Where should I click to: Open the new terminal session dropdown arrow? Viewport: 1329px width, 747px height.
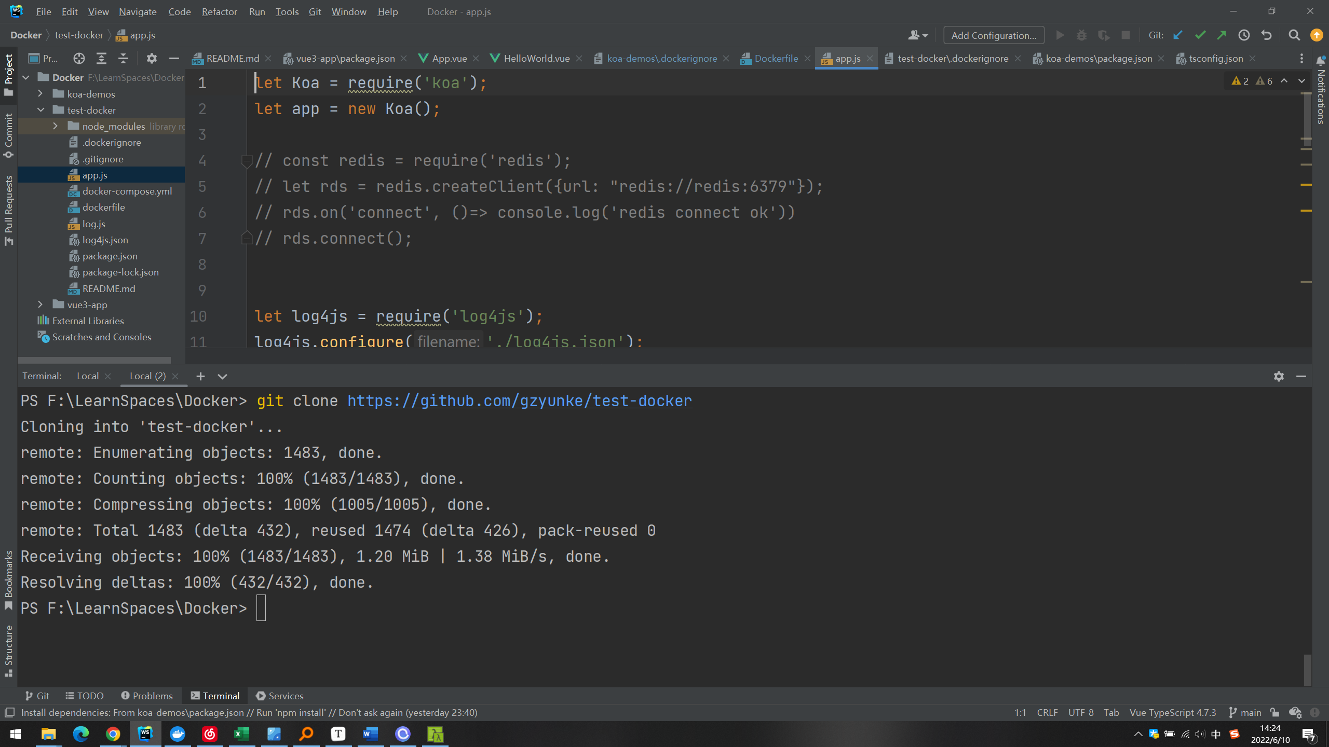click(x=222, y=376)
